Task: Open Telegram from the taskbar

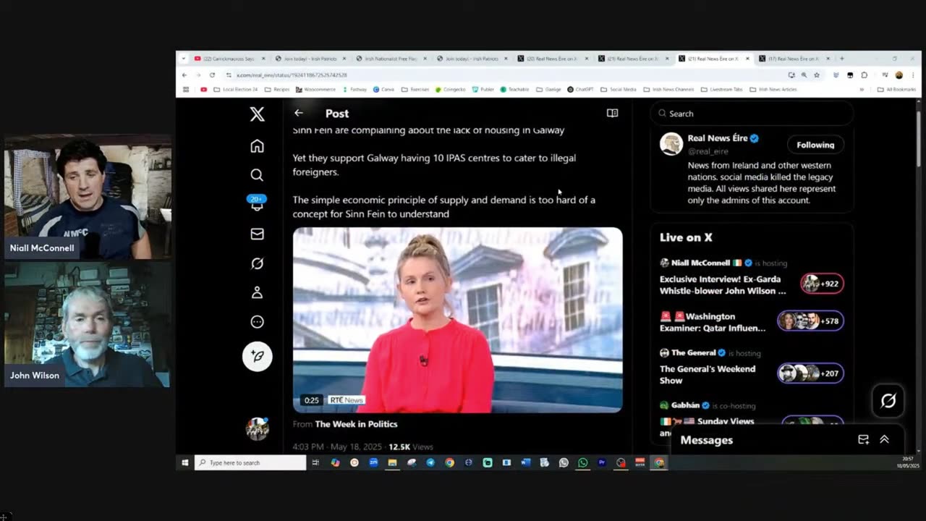Action: pyautogui.click(x=430, y=462)
